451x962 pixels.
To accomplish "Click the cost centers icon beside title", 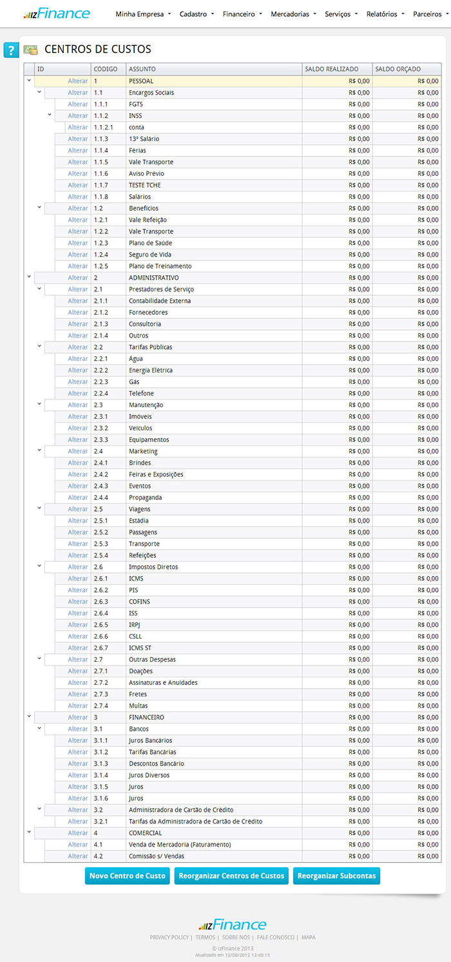I will click(30, 50).
